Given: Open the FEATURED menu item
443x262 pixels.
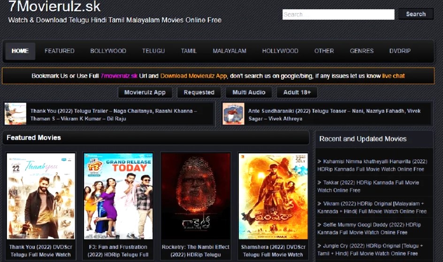Looking at the screenshot, I should (x=59, y=51).
